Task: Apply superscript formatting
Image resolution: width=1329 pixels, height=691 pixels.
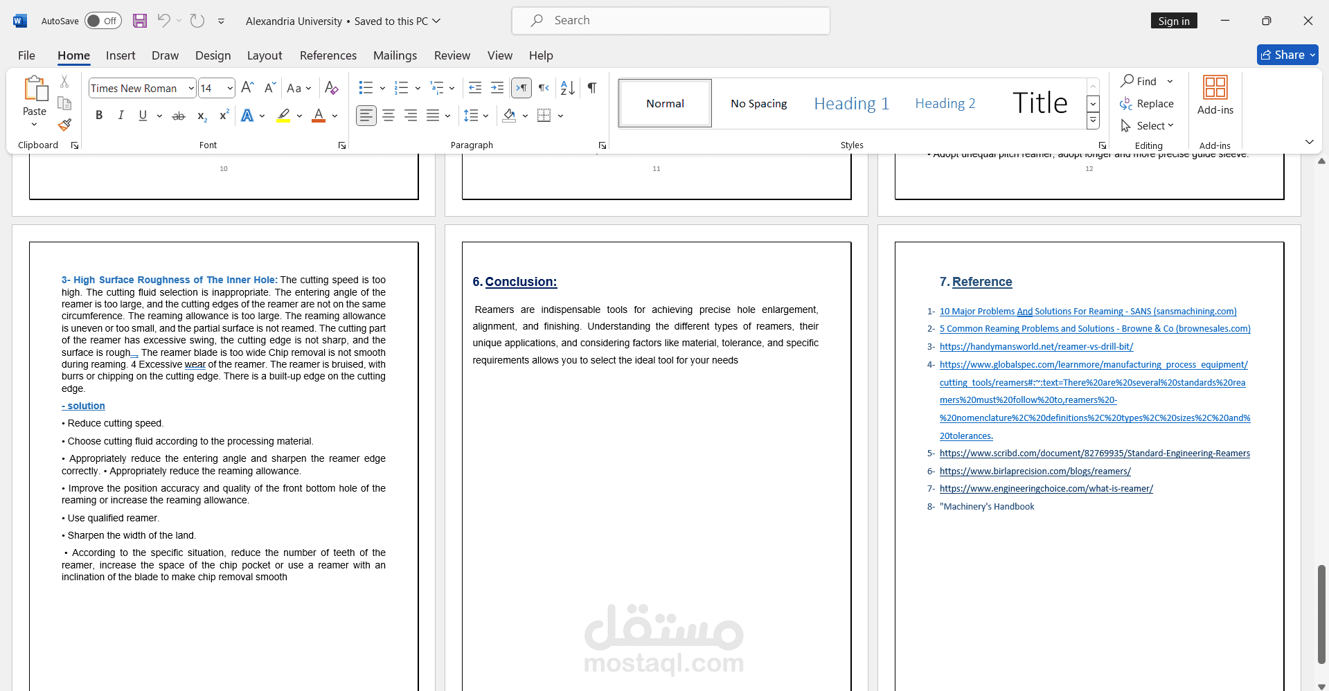Action: coord(224,116)
